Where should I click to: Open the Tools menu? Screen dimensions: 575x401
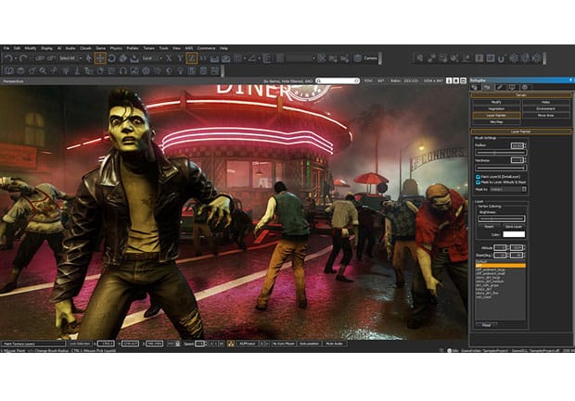click(163, 48)
